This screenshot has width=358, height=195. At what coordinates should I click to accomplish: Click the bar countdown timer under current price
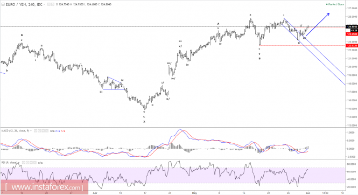(x=354, y=30)
